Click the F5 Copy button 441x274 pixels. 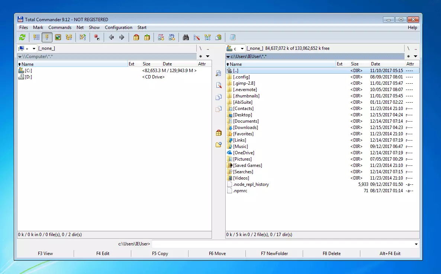[160, 254]
